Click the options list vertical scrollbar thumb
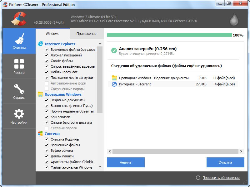 [100, 79]
